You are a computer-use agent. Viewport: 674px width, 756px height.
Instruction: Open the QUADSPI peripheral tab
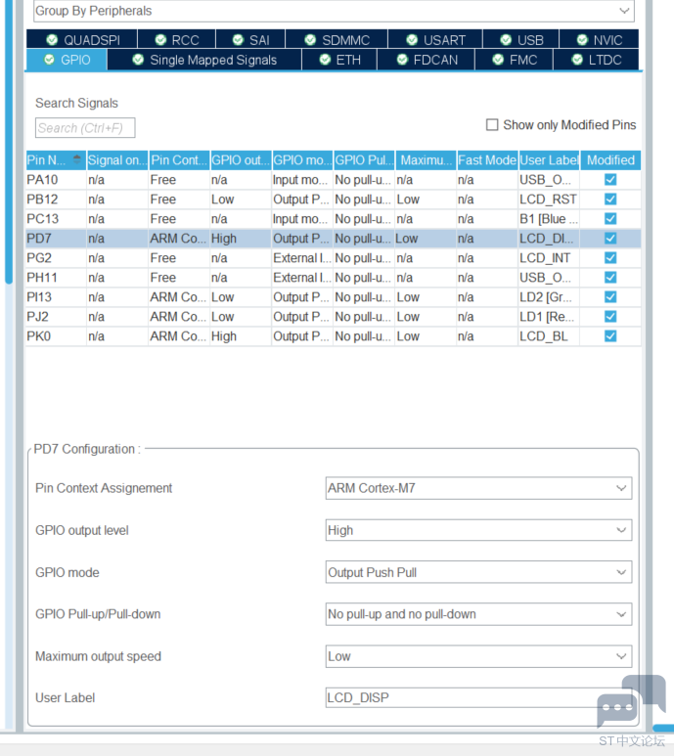pyautogui.click(x=82, y=39)
